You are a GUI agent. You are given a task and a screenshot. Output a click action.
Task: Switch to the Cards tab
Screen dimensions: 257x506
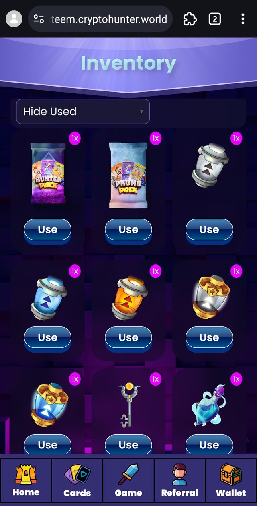(77, 480)
